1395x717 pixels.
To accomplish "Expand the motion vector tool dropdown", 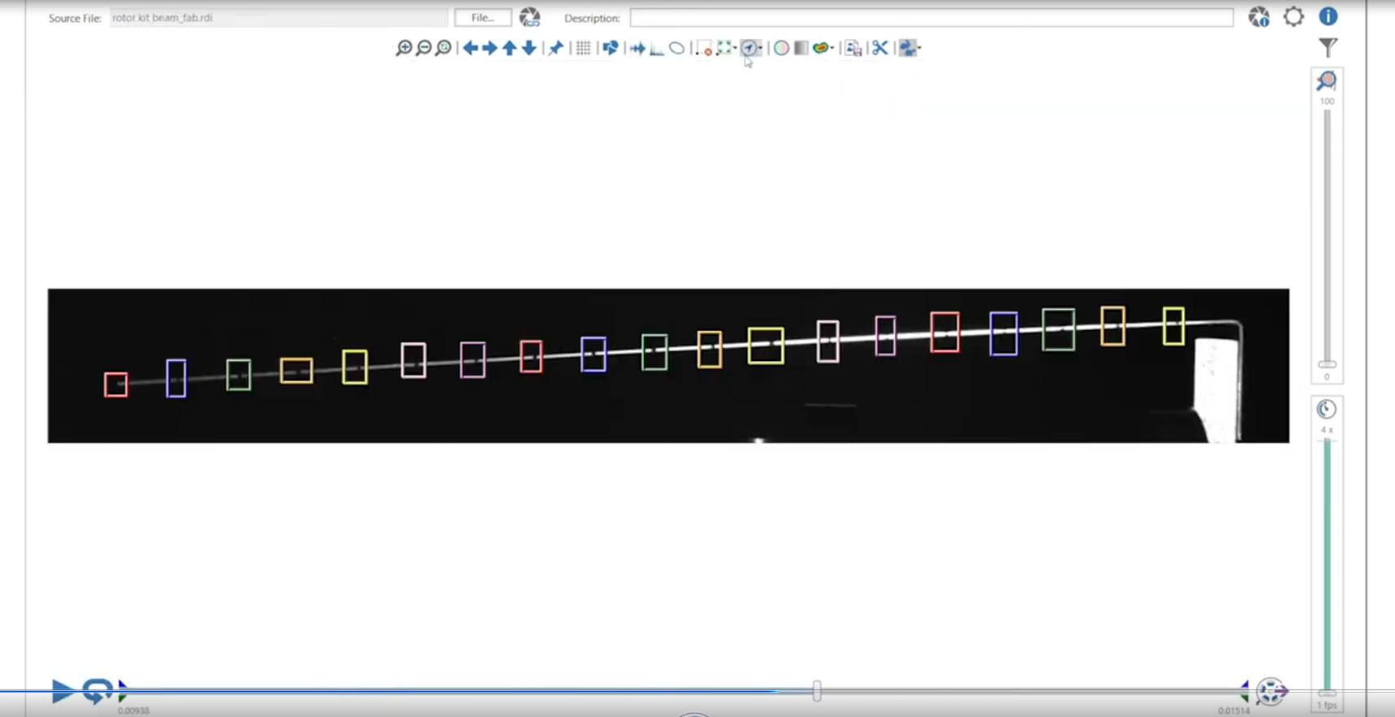I will [761, 48].
